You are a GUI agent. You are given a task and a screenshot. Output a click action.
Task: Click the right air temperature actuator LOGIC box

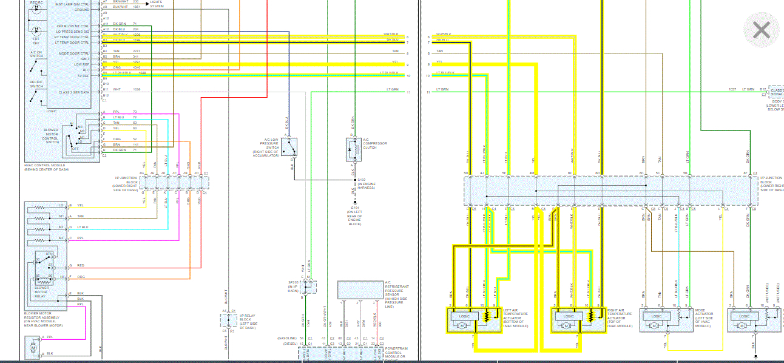coord(568,316)
